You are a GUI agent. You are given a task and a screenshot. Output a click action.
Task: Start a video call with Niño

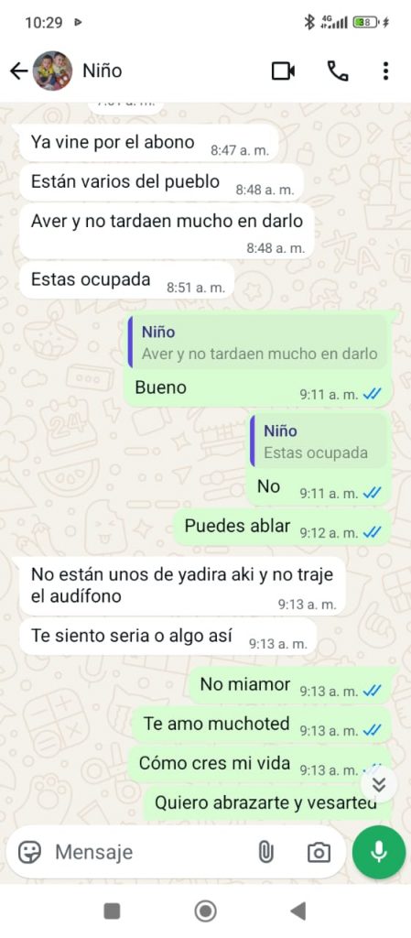point(283,71)
